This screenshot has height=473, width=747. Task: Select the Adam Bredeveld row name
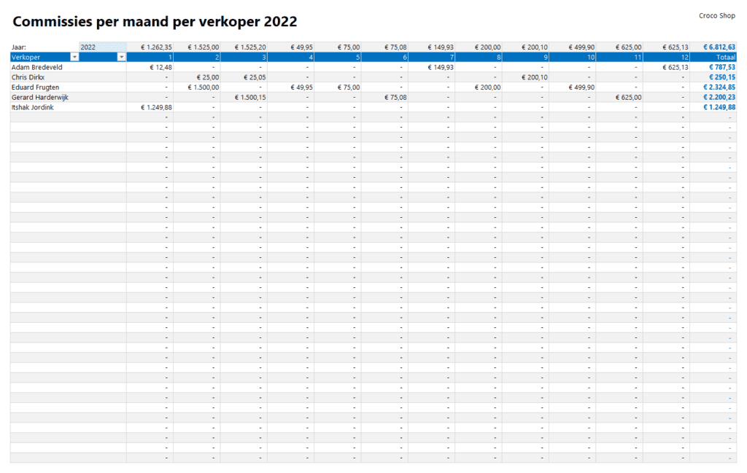click(36, 67)
